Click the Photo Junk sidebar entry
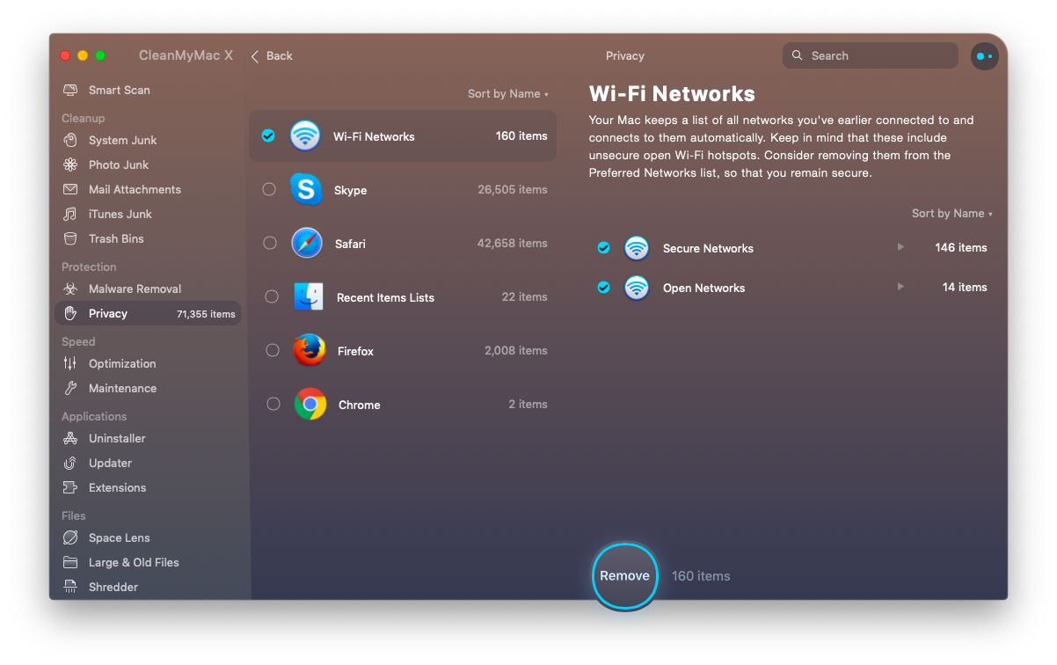The width and height of the screenshot is (1057, 665). tap(148, 164)
